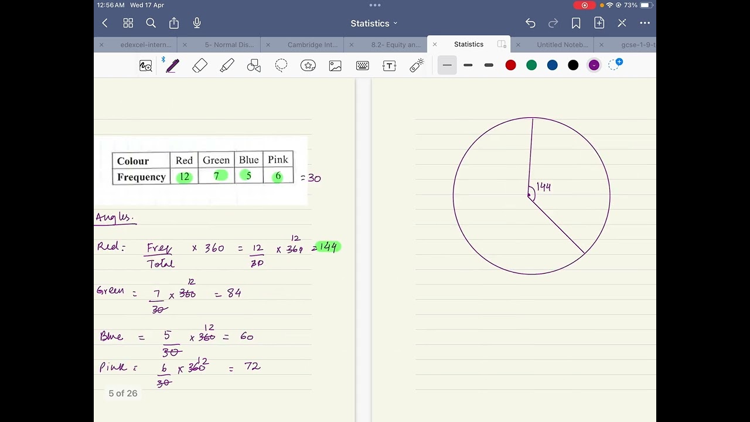Select the Highlighter tool
The width and height of the screenshot is (750, 422).
tap(227, 66)
